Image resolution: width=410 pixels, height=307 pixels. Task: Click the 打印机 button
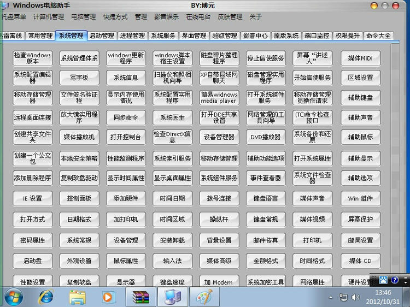click(x=312, y=240)
